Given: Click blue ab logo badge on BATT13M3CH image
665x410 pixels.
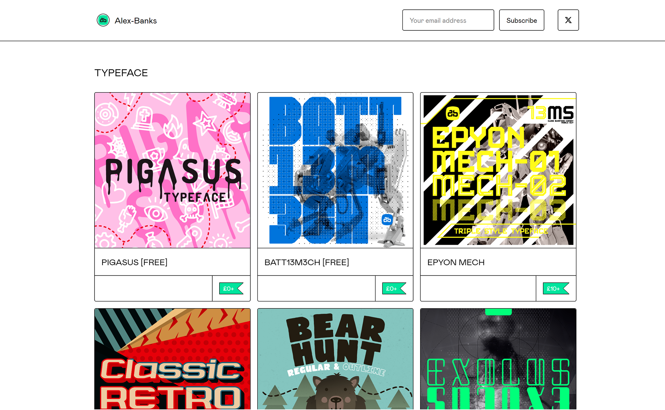Looking at the screenshot, I should point(387,220).
